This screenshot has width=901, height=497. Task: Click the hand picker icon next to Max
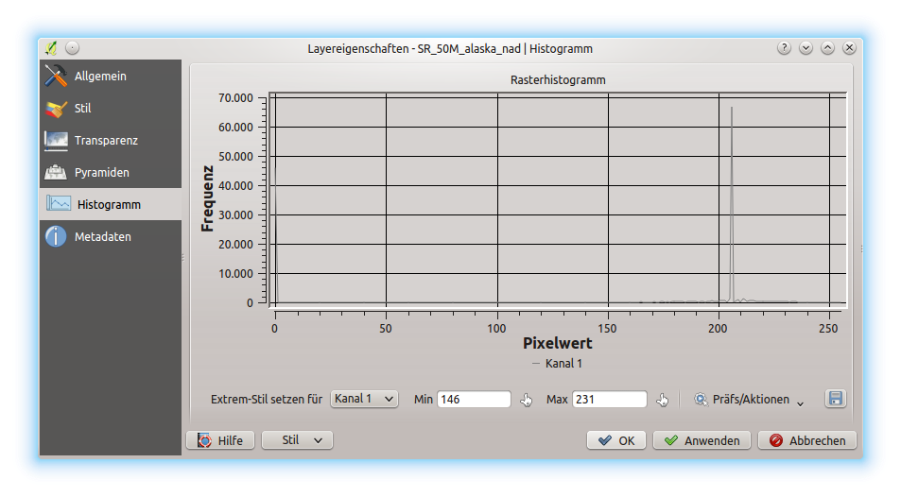click(x=663, y=400)
